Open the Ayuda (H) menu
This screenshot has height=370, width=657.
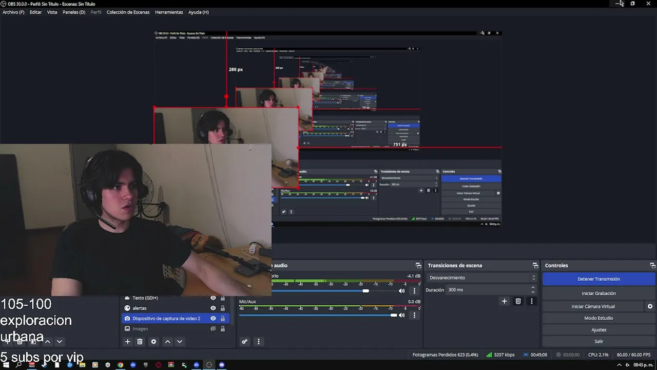(x=198, y=12)
